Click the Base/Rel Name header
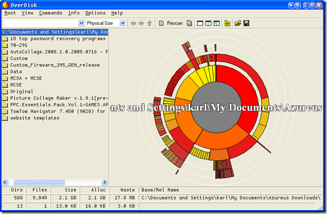327x214 pixels. pyautogui.click(x=231, y=190)
